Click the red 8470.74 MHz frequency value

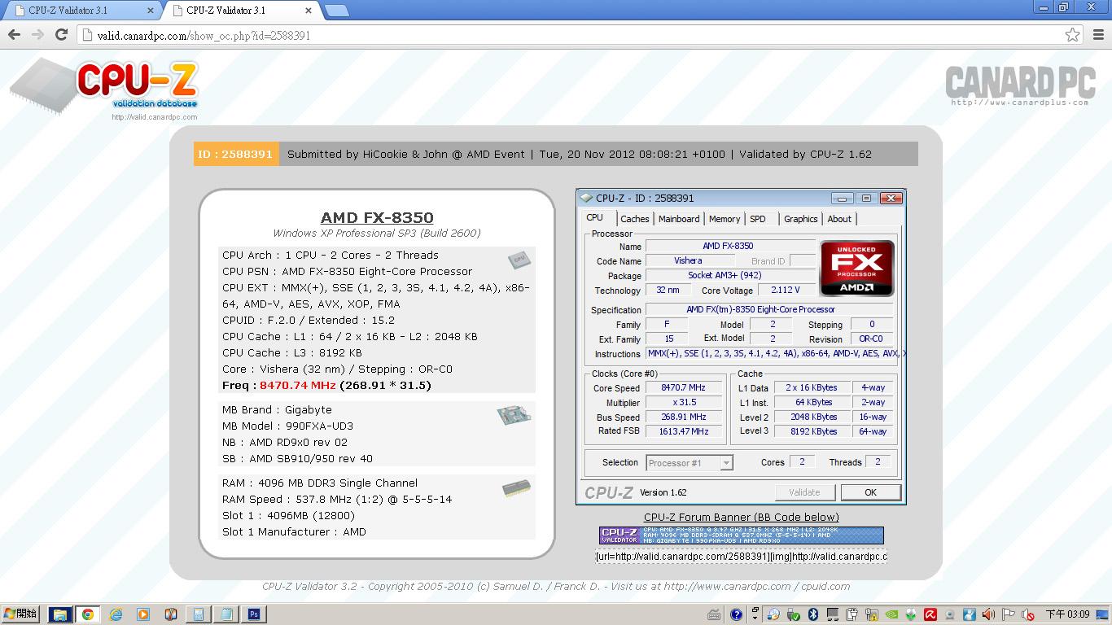298,385
